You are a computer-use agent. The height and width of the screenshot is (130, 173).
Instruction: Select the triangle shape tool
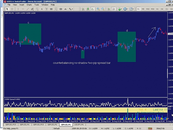click(65, 9)
